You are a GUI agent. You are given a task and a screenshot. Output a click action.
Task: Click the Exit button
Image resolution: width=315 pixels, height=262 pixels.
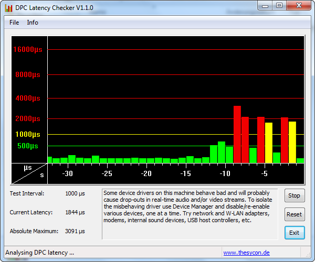tap(295, 233)
